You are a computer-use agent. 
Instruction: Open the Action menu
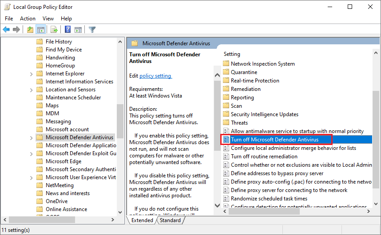click(28, 19)
